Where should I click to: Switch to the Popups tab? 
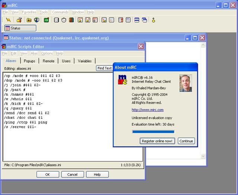[x=29, y=61]
